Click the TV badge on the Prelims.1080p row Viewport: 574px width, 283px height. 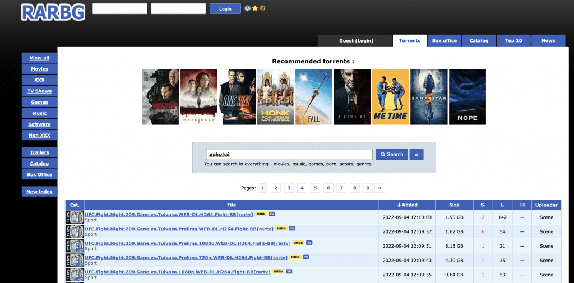click(x=309, y=242)
